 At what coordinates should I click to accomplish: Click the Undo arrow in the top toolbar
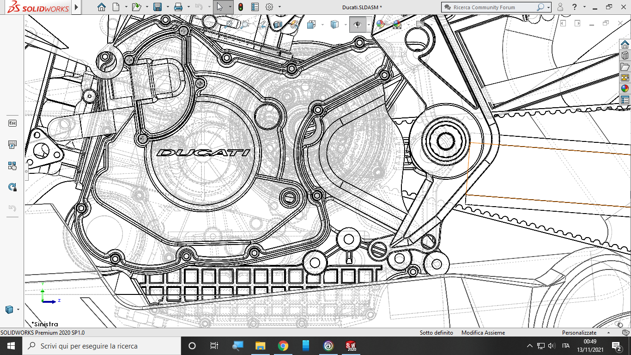(199, 7)
